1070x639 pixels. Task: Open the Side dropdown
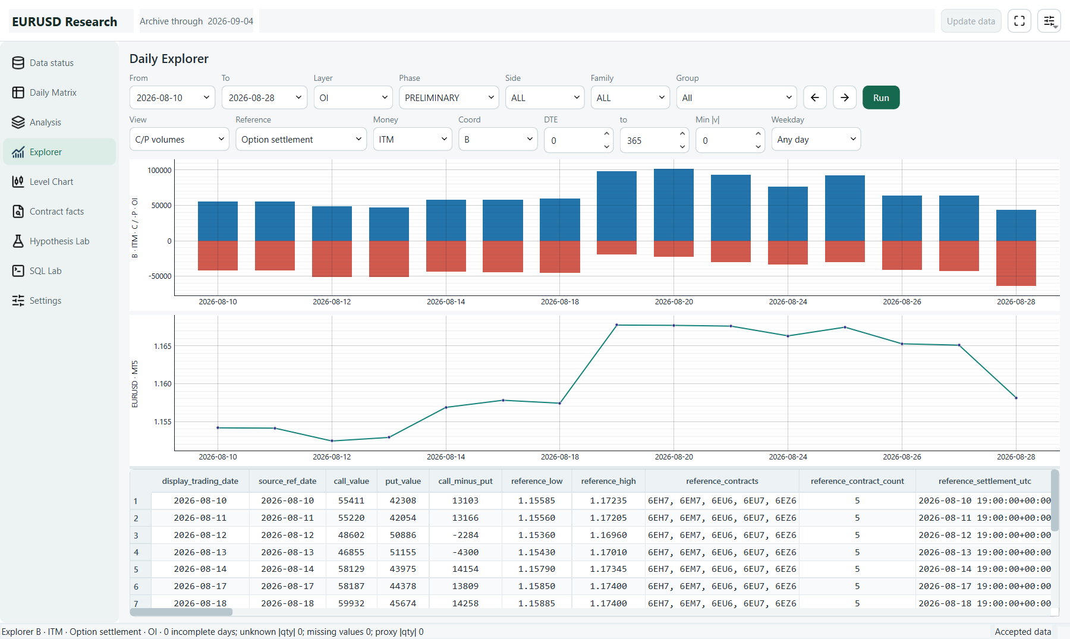[545, 97]
